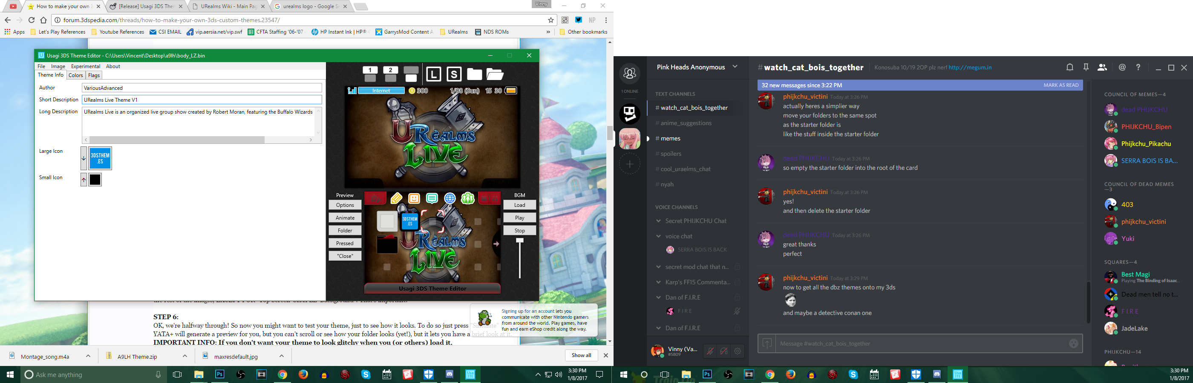Screen dimensions: 1193x383
Task: Select the L icon in Usagi preview toolbar
Action: point(433,74)
